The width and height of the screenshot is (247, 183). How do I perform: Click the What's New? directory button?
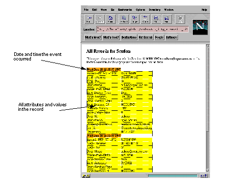tap(93, 37)
